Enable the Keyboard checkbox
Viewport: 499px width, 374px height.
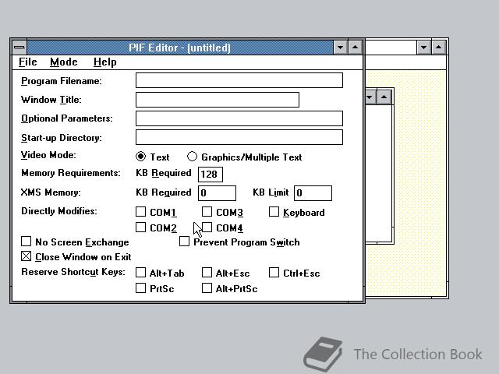274,212
